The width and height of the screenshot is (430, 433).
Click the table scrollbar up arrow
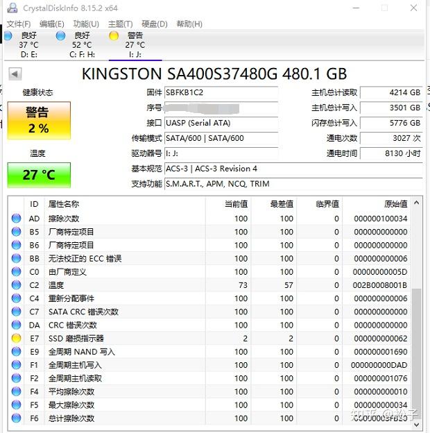click(x=417, y=203)
